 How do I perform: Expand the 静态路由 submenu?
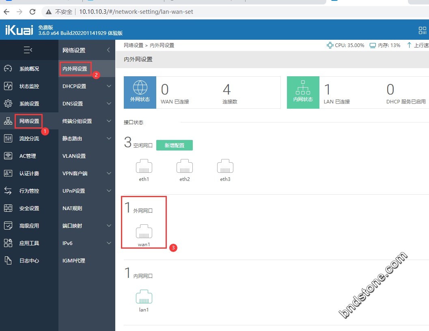pos(109,138)
